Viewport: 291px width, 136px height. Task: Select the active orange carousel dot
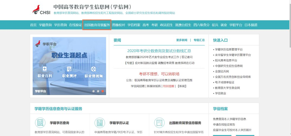tap(103, 91)
